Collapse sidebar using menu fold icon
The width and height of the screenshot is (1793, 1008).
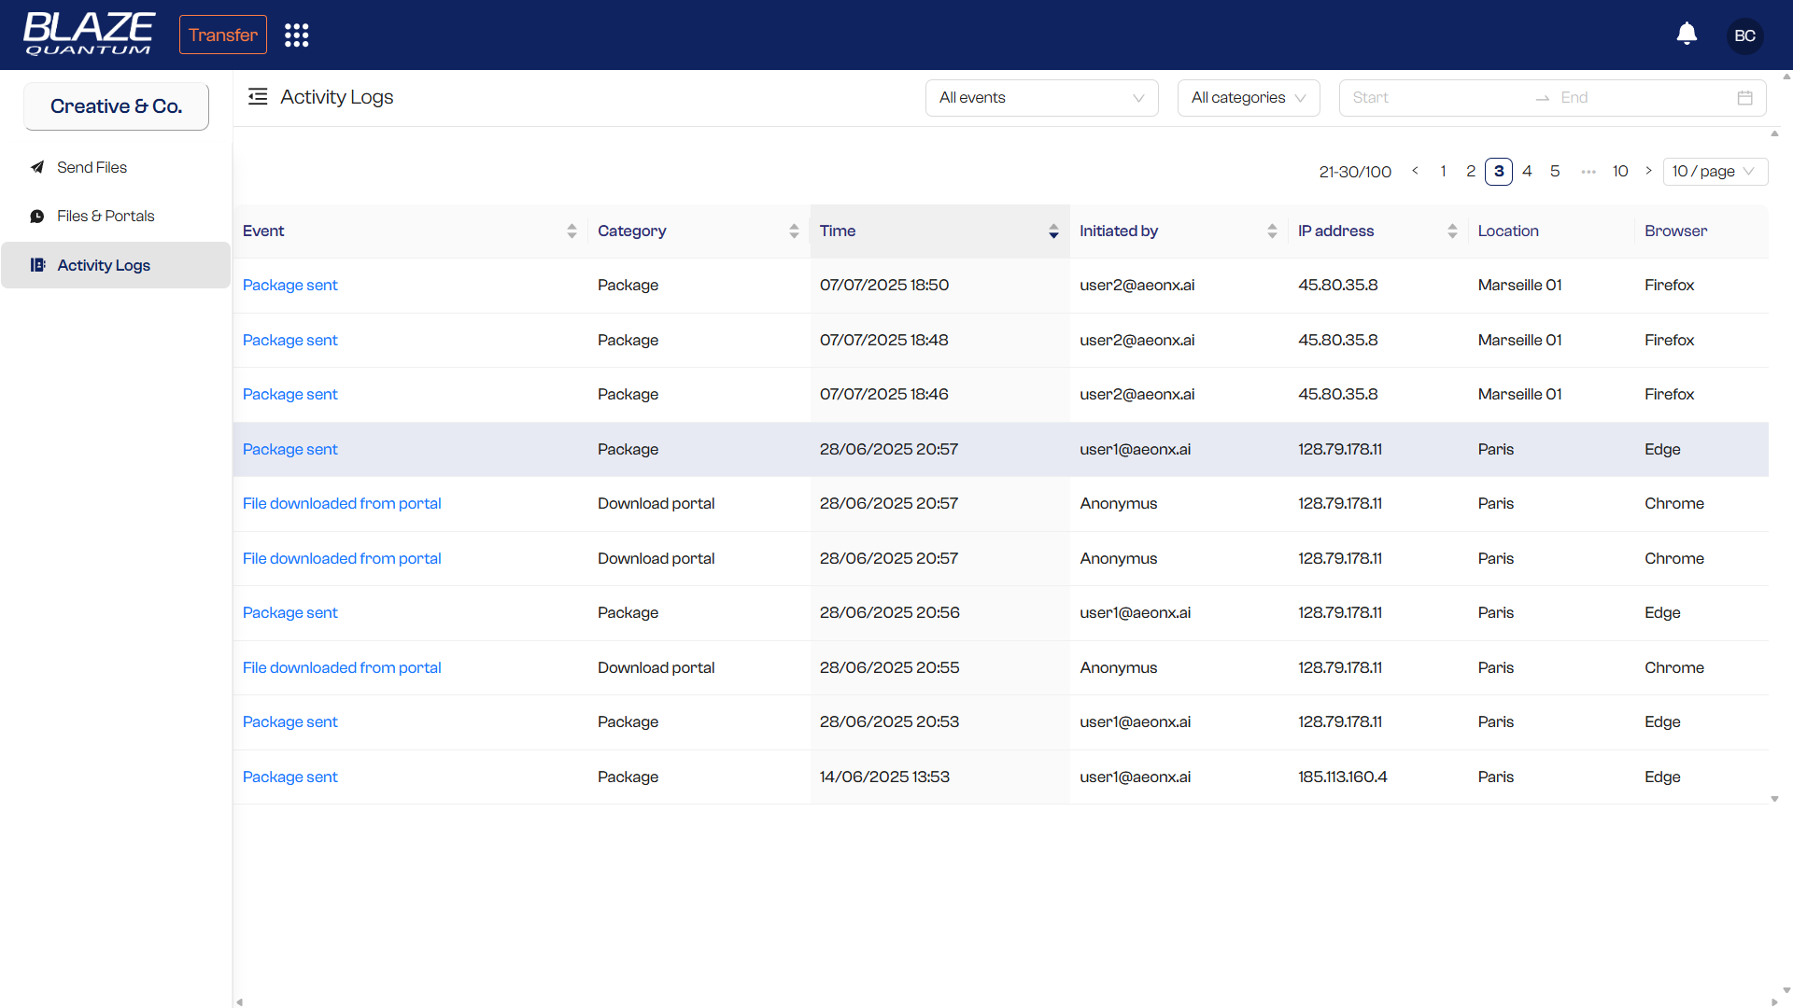(258, 97)
